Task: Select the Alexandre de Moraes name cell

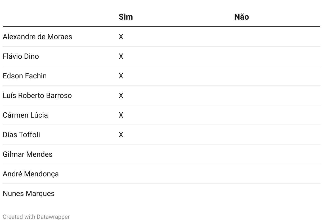Action: click(x=37, y=37)
